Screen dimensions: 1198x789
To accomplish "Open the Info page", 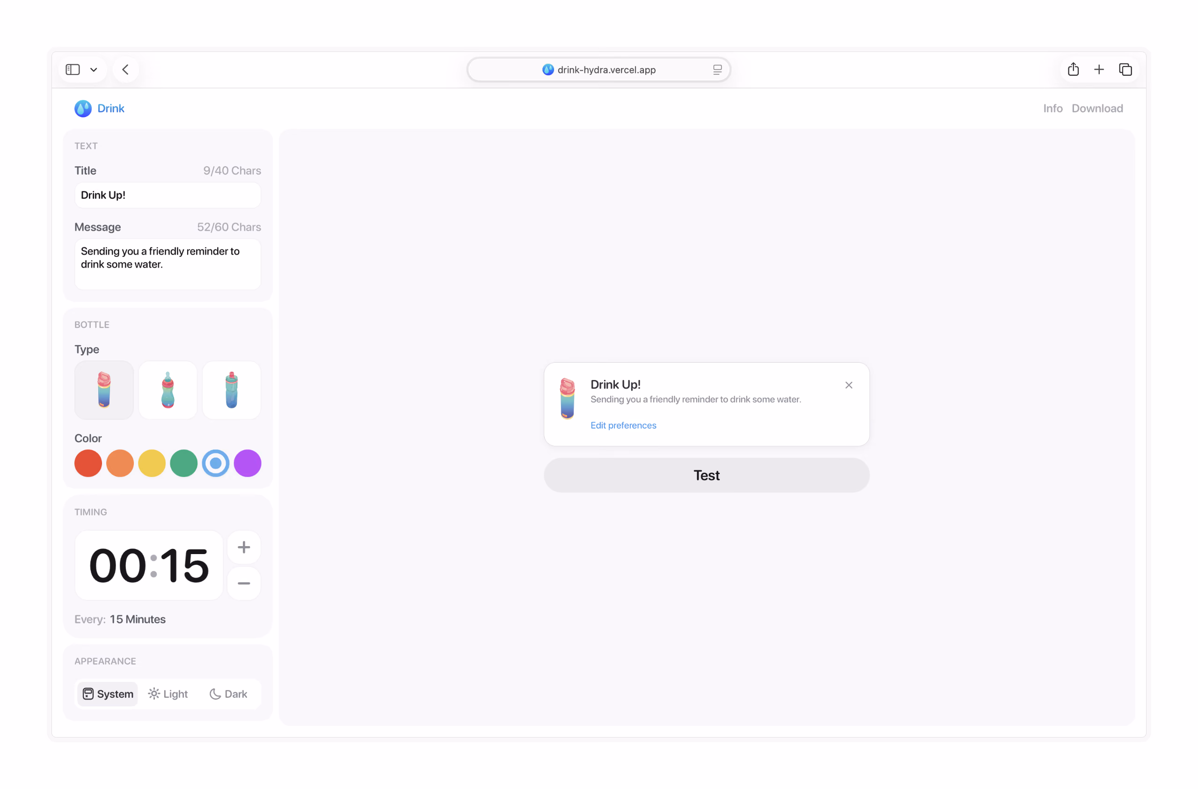I will tap(1052, 108).
